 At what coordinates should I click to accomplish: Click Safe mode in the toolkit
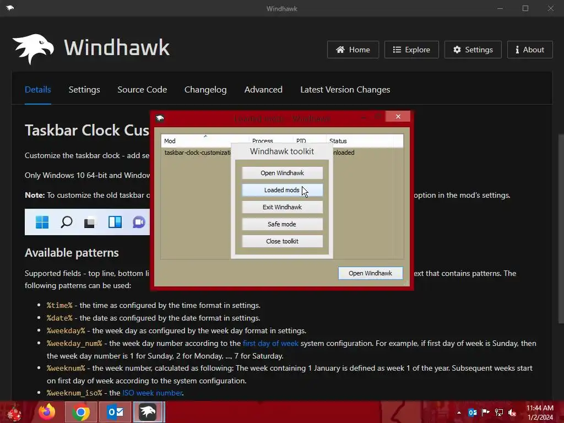tap(282, 224)
